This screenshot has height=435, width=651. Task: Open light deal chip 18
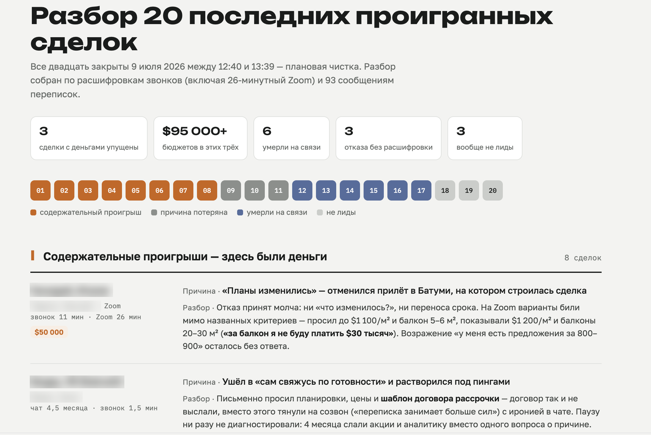point(445,190)
